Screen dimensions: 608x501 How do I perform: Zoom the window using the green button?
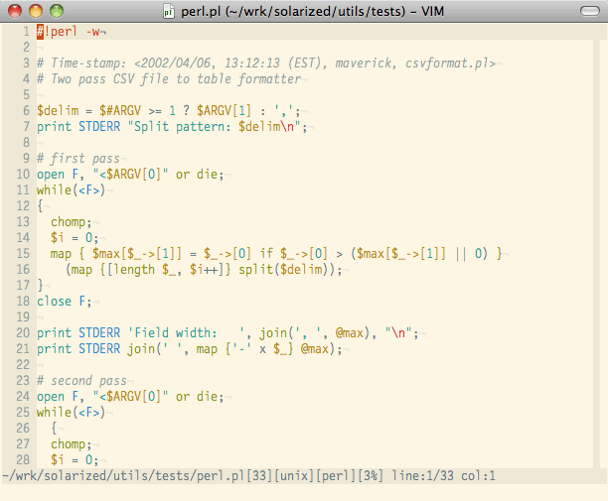click(56, 11)
